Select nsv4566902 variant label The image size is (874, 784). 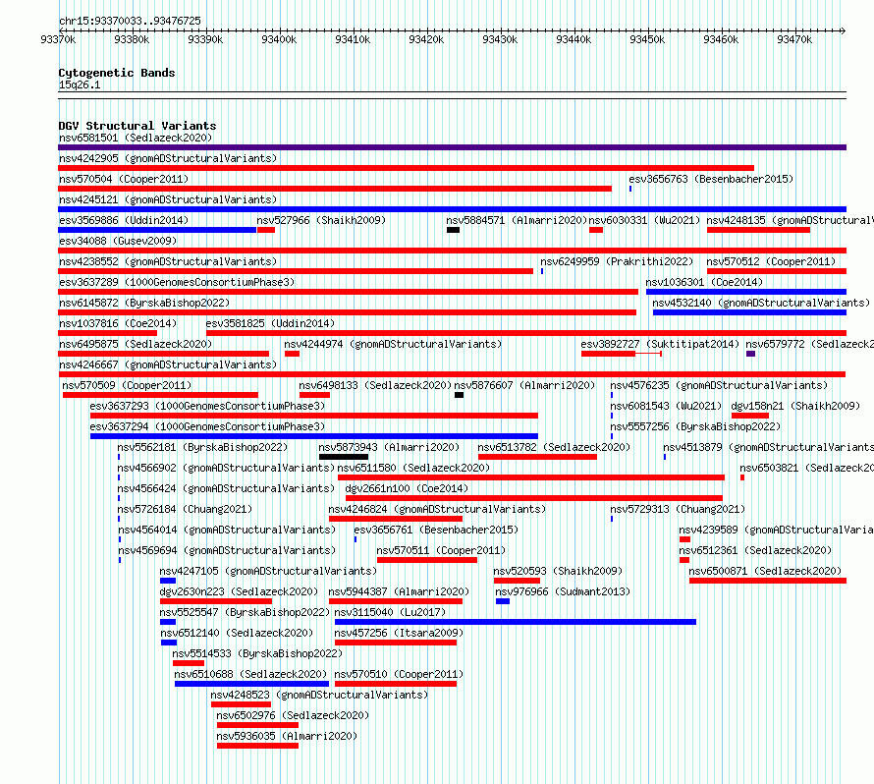tap(226, 468)
